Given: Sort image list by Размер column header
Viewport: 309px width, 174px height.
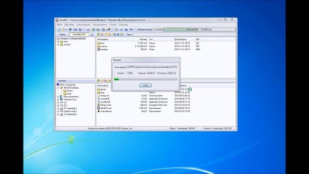Looking at the screenshot, I should point(143,40).
